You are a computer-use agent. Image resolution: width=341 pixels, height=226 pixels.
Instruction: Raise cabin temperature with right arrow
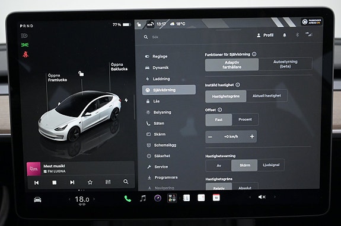coord(94,199)
